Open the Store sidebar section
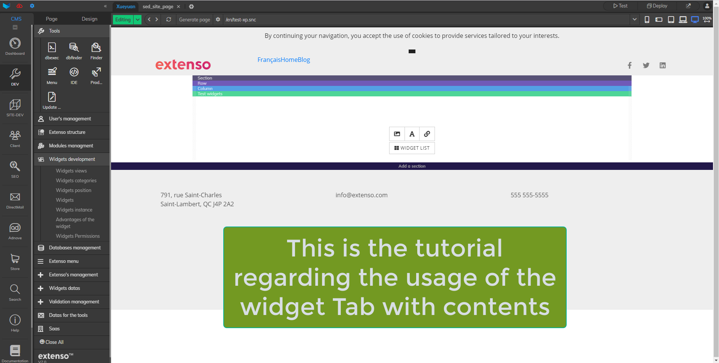This screenshot has width=719, height=363. click(15, 262)
